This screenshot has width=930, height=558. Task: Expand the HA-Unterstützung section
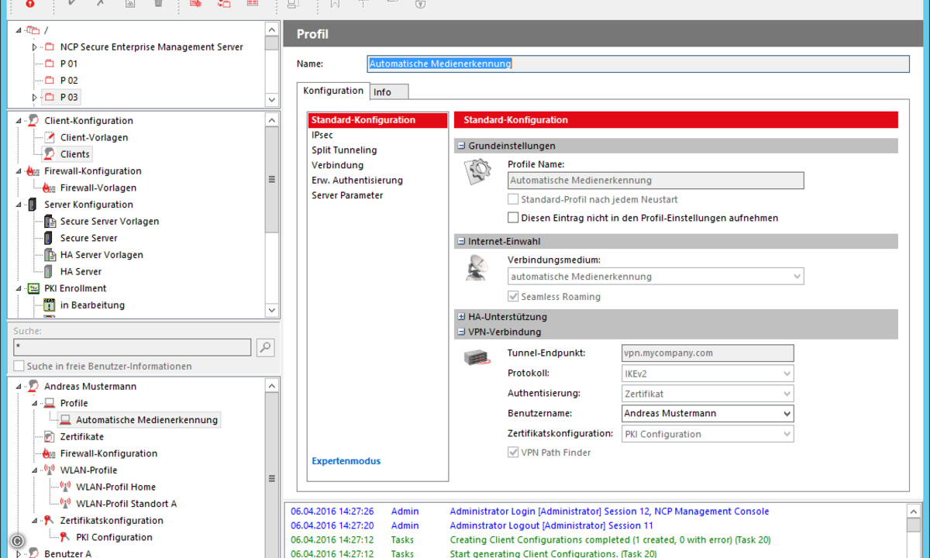461,317
